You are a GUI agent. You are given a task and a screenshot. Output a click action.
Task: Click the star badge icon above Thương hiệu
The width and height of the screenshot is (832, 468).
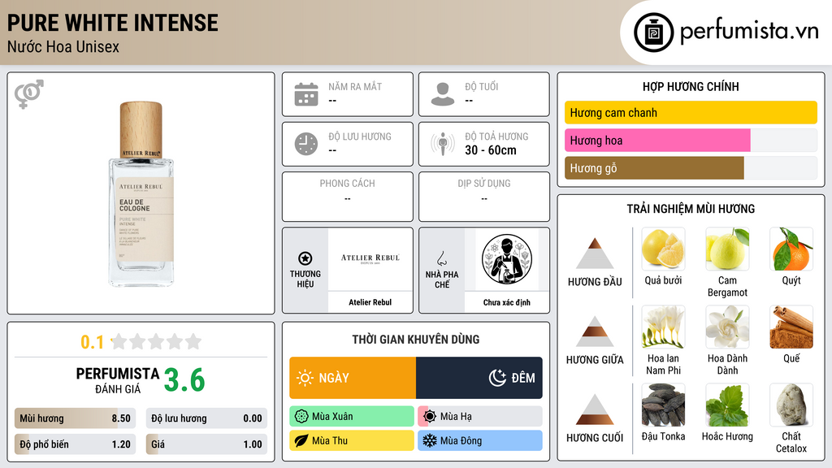click(x=305, y=258)
